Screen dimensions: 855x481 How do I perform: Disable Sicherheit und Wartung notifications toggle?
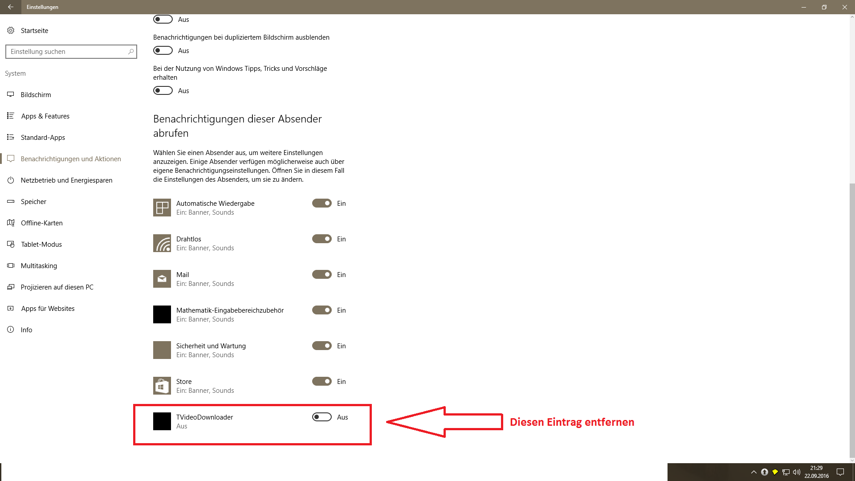[322, 346]
